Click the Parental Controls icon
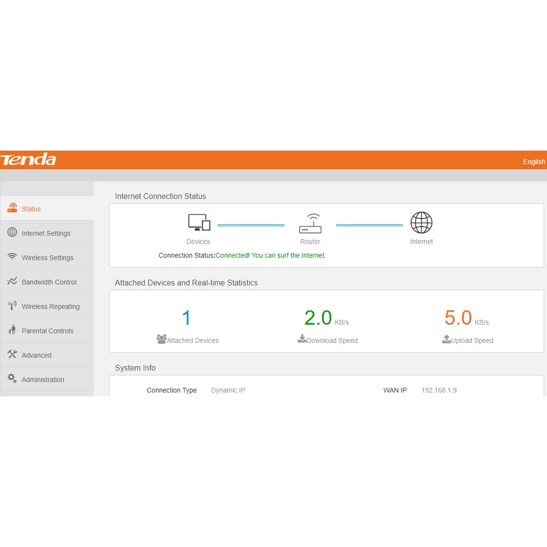Image resolution: width=547 pixels, height=547 pixels. point(12,330)
